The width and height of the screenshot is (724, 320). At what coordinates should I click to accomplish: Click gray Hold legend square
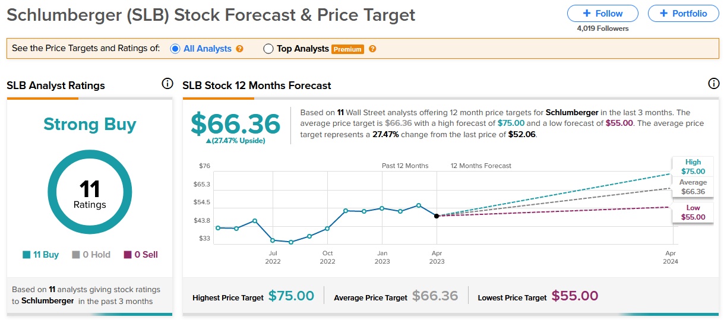[76, 255]
